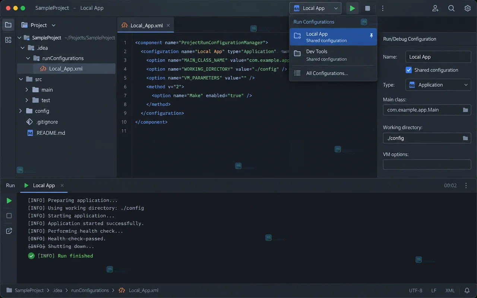
Task: Click the 'Application started successfully.' log line
Action: 86,223
